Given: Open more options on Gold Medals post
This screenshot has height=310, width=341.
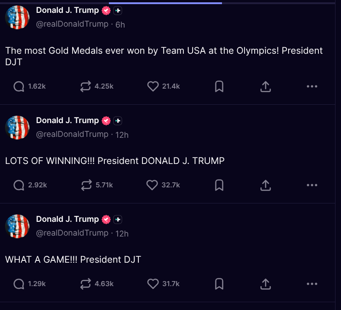Looking at the screenshot, I should [312, 86].
